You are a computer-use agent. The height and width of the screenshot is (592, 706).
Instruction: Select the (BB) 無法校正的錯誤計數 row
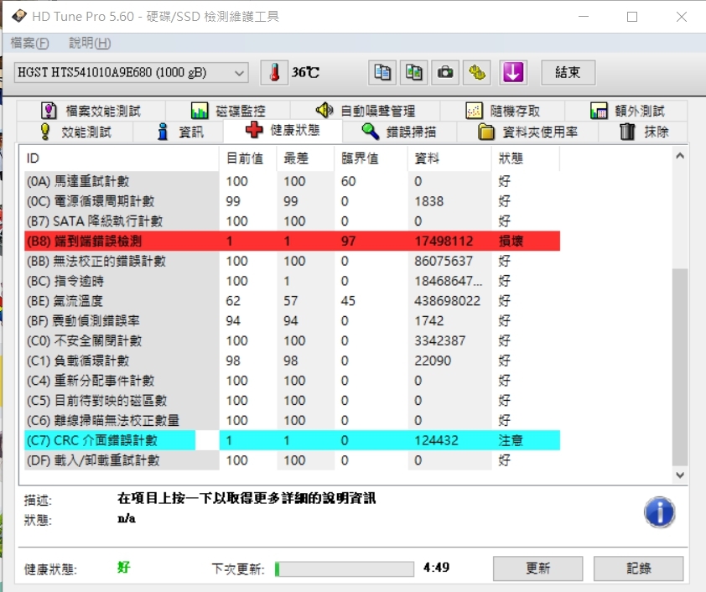(293, 261)
